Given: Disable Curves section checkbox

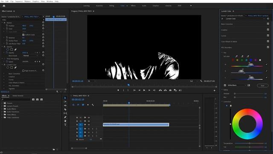Looking at the screenshot, I should point(268,36).
